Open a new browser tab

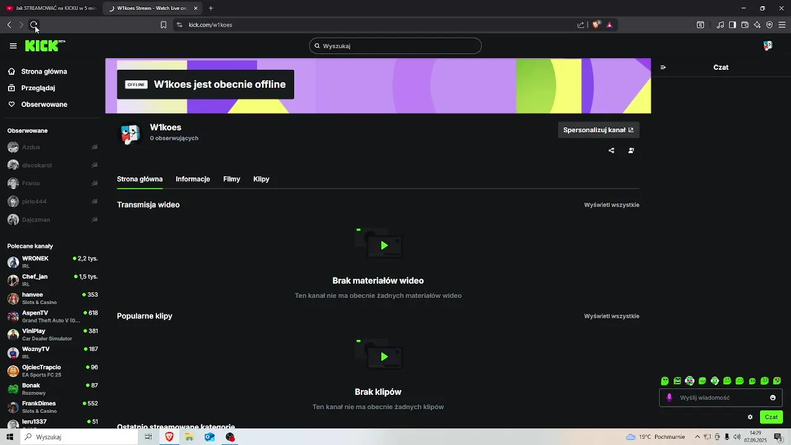tap(211, 8)
